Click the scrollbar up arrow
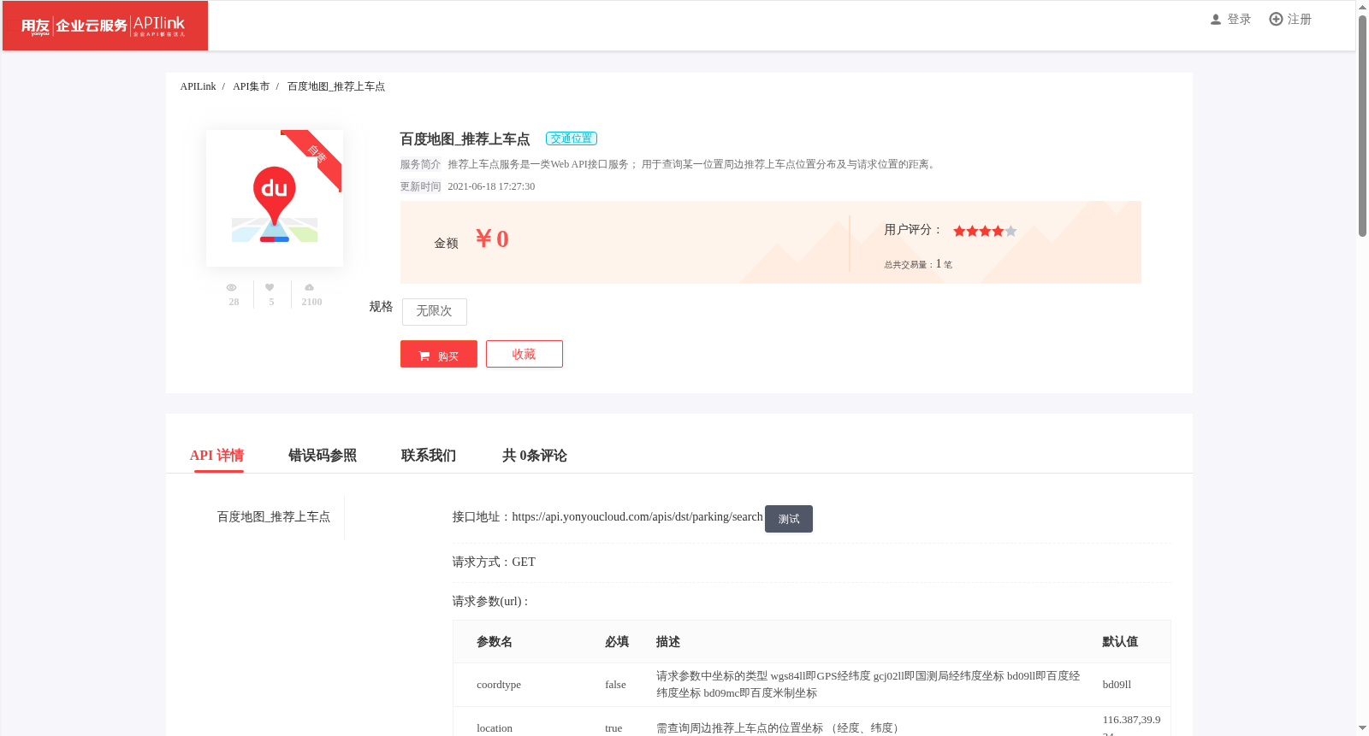 [x=1362, y=7]
